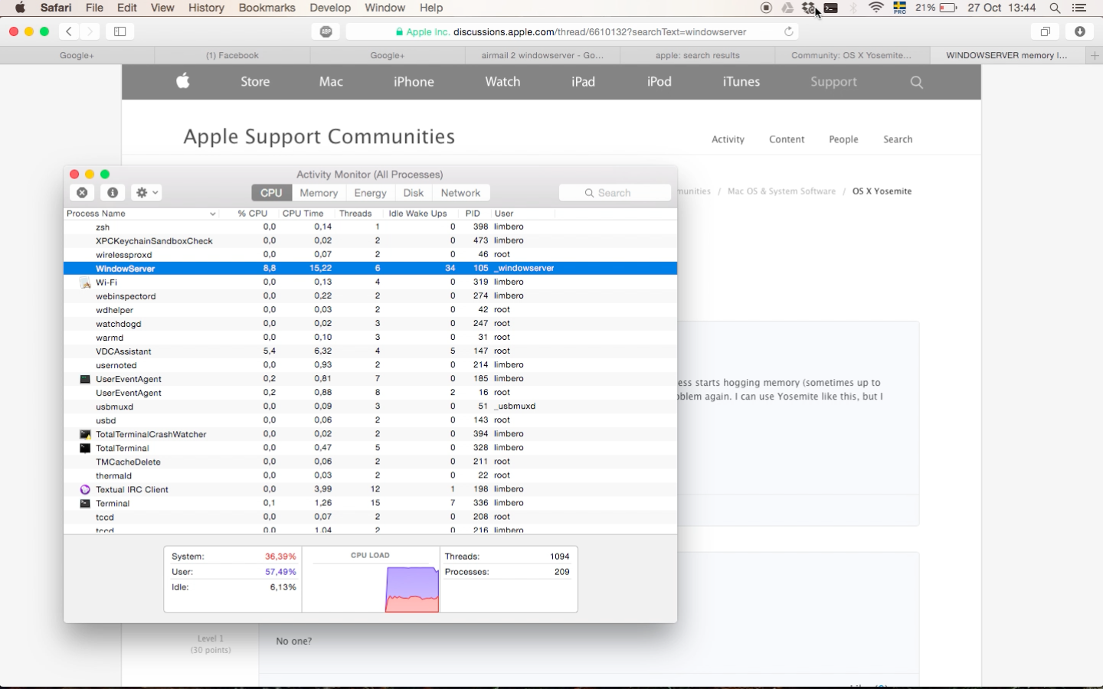
Task: Open Spotlight search in the menu bar
Action: 1055,8
